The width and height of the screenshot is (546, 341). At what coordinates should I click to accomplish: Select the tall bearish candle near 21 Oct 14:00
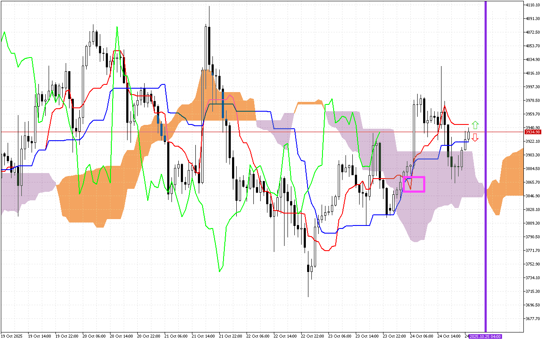click(x=209, y=47)
